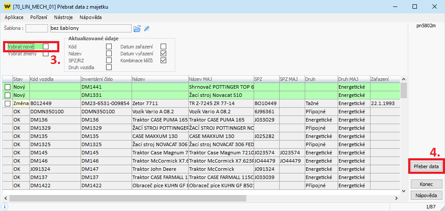This screenshot has height=211, width=445.
Task: Click SPZ cell 'J033029'
Action: (x=267, y=120)
